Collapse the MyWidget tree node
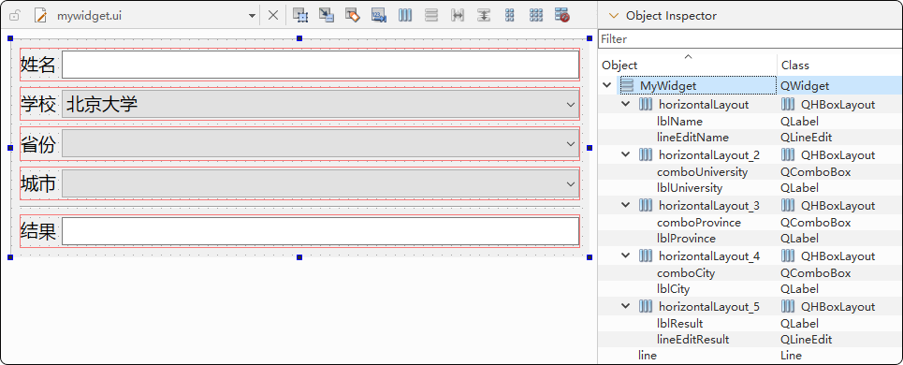 (x=606, y=85)
